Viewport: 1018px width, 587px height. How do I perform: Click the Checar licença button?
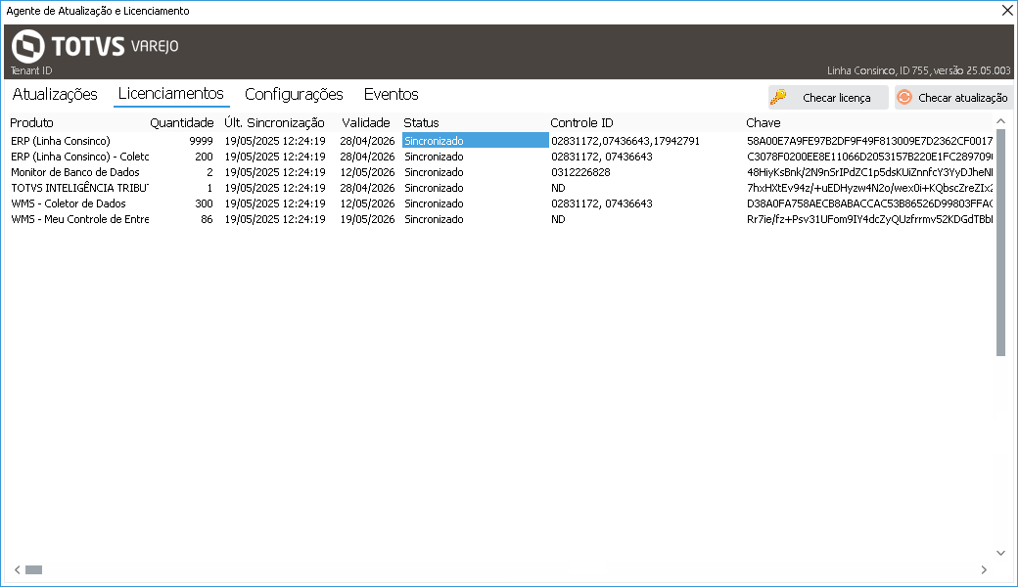coord(828,97)
